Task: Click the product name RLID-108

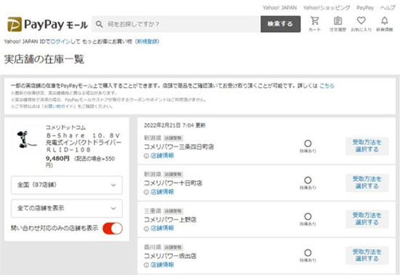Action: pos(84,143)
